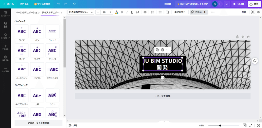Open the Templates sidebar panel
Screen dimensions: 262x128
point(5,14)
